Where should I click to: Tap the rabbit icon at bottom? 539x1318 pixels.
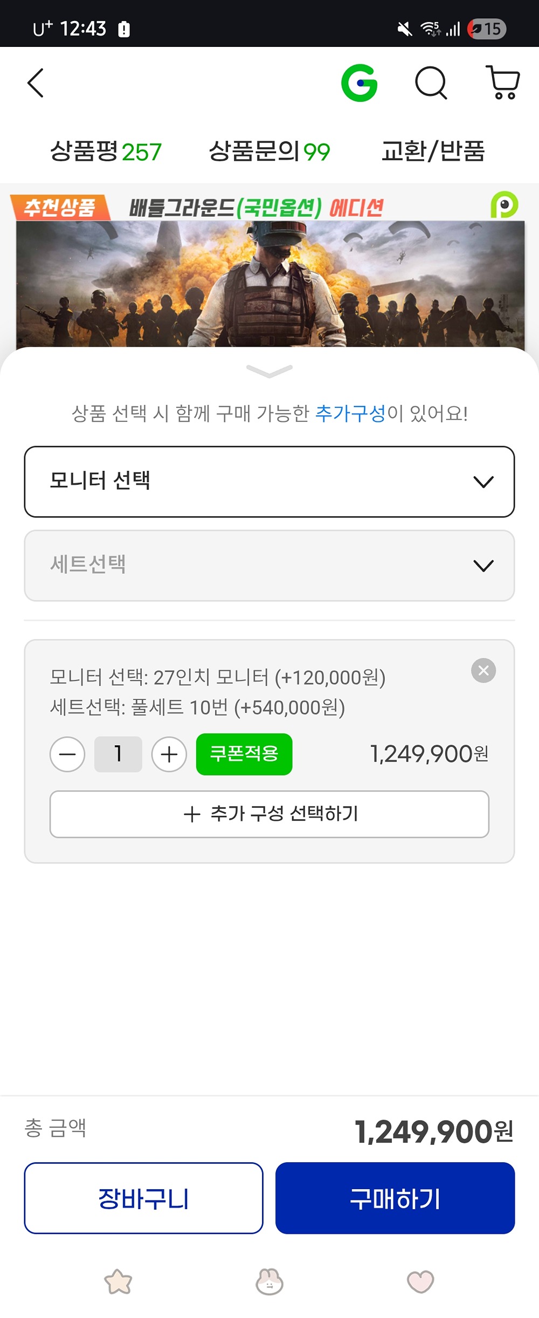pos(269,1281)
